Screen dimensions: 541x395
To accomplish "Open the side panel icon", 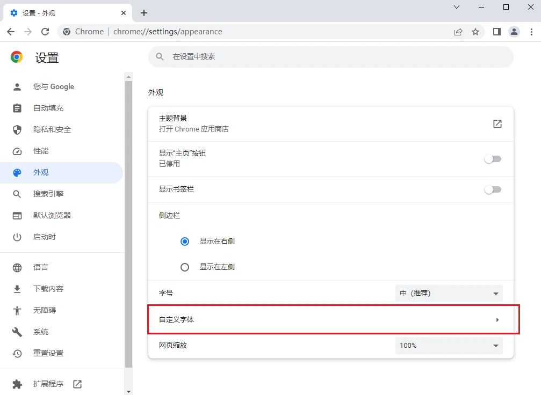I will pyautogui.click(x=497, y=32).
